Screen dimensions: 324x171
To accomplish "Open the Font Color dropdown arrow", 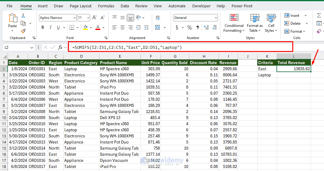I will (x=104, y=27).
